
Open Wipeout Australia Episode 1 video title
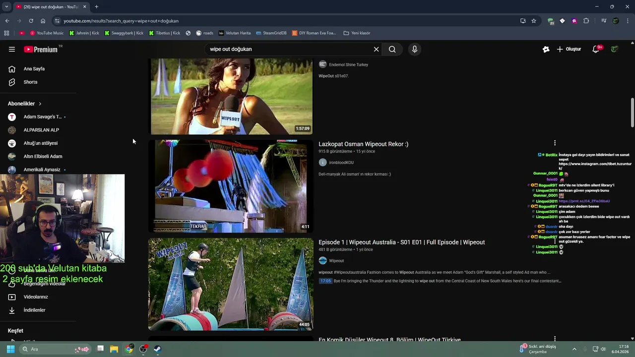tap(402, 242)
